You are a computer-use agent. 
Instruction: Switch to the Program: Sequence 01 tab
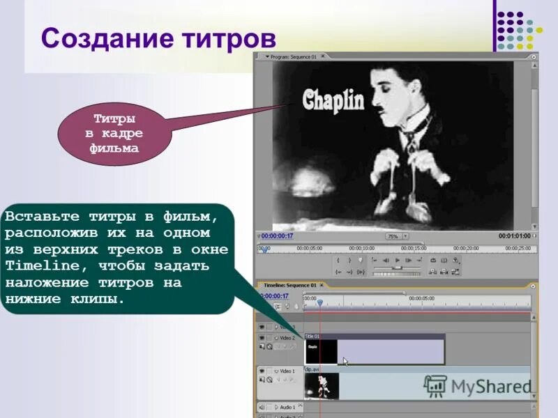(293, 59)
